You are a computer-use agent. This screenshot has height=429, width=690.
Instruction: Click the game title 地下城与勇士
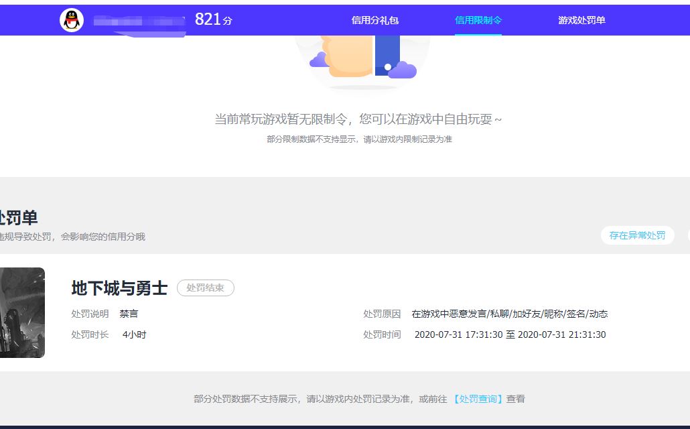point(119,288)
